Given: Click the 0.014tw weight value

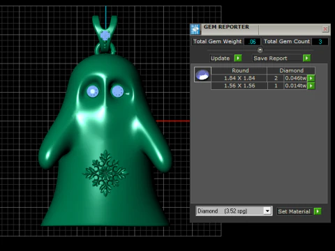Looking at the screenshot, I should (x=296, y=86).
